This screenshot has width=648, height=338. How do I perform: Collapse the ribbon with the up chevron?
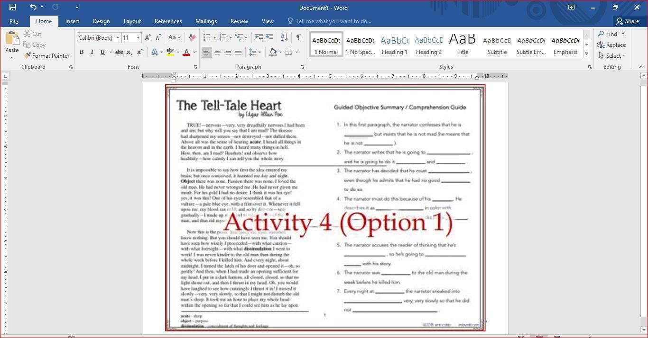641,67
